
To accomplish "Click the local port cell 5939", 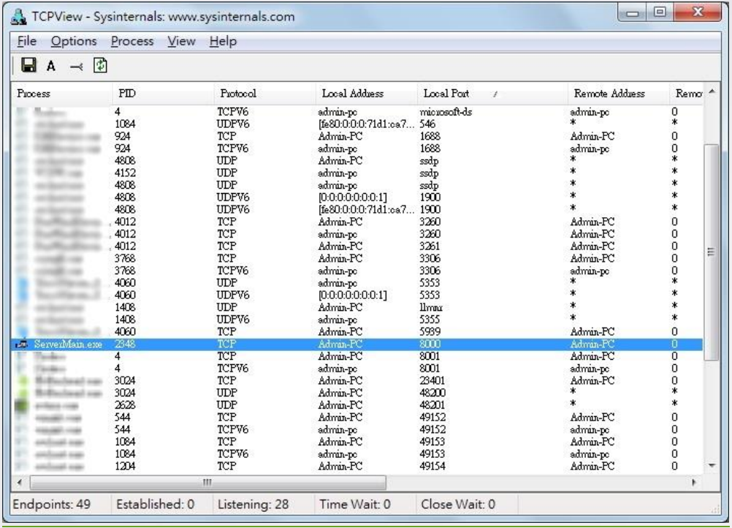I will [x=430, y=332].
